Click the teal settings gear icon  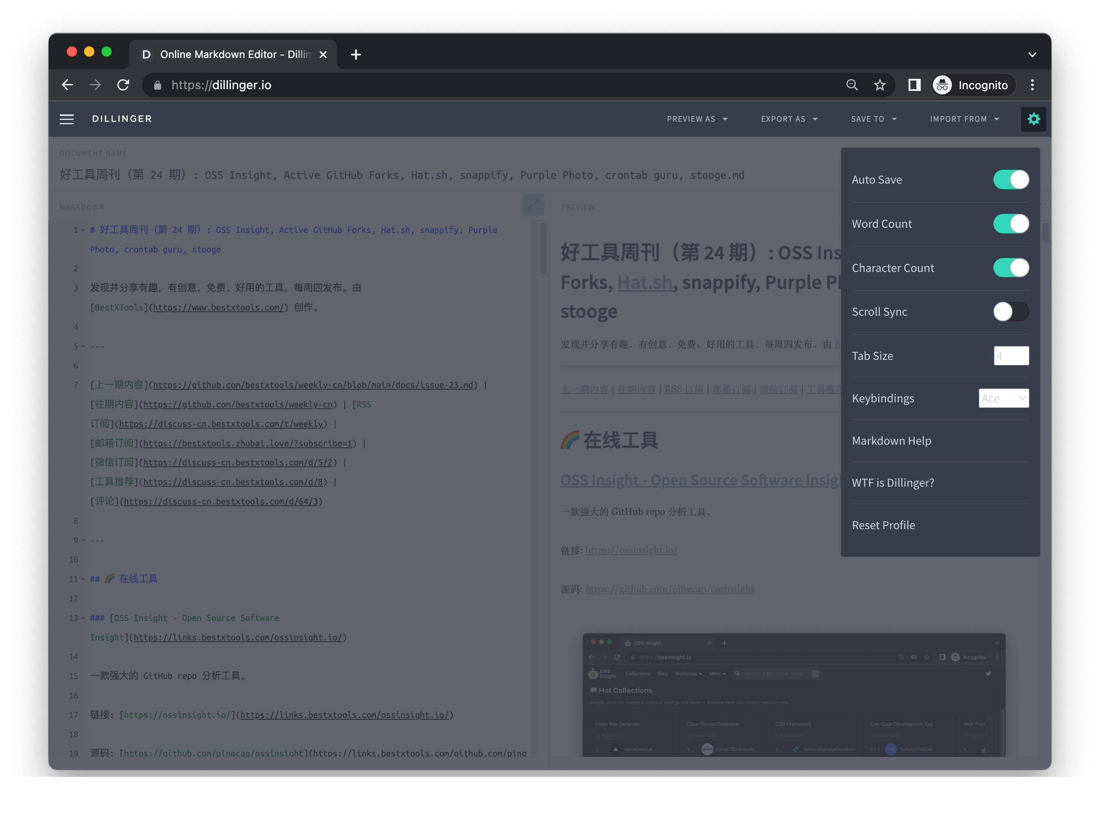[1033, 119]
